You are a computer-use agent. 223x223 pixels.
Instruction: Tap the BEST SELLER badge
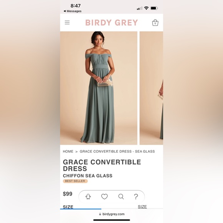[75, 181]
